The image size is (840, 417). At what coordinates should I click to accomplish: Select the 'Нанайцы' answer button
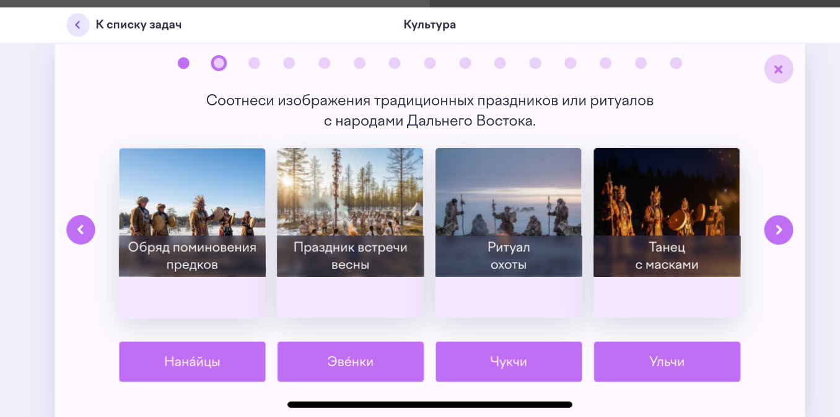(192, 362)
